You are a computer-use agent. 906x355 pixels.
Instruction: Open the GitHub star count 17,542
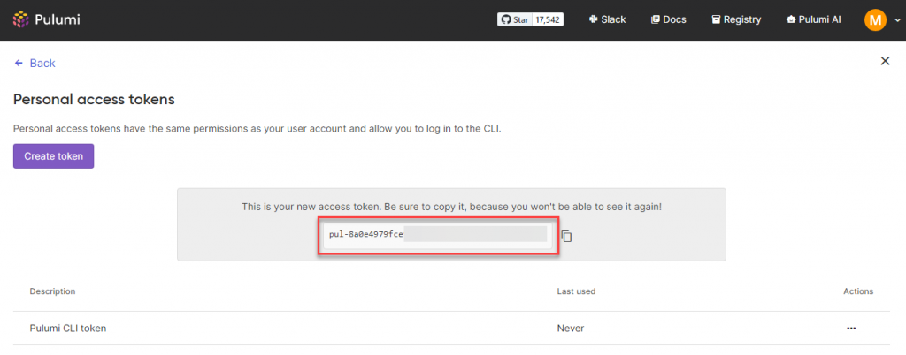tap(548, 19)
